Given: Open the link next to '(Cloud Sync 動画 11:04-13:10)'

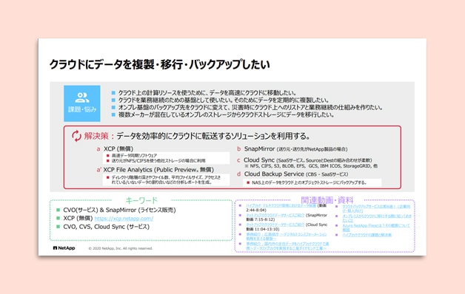Looking at the screenshot, I should click(275, 225).
